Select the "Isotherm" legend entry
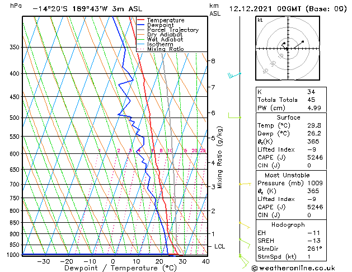352x272 pixels. click(155, 44)
